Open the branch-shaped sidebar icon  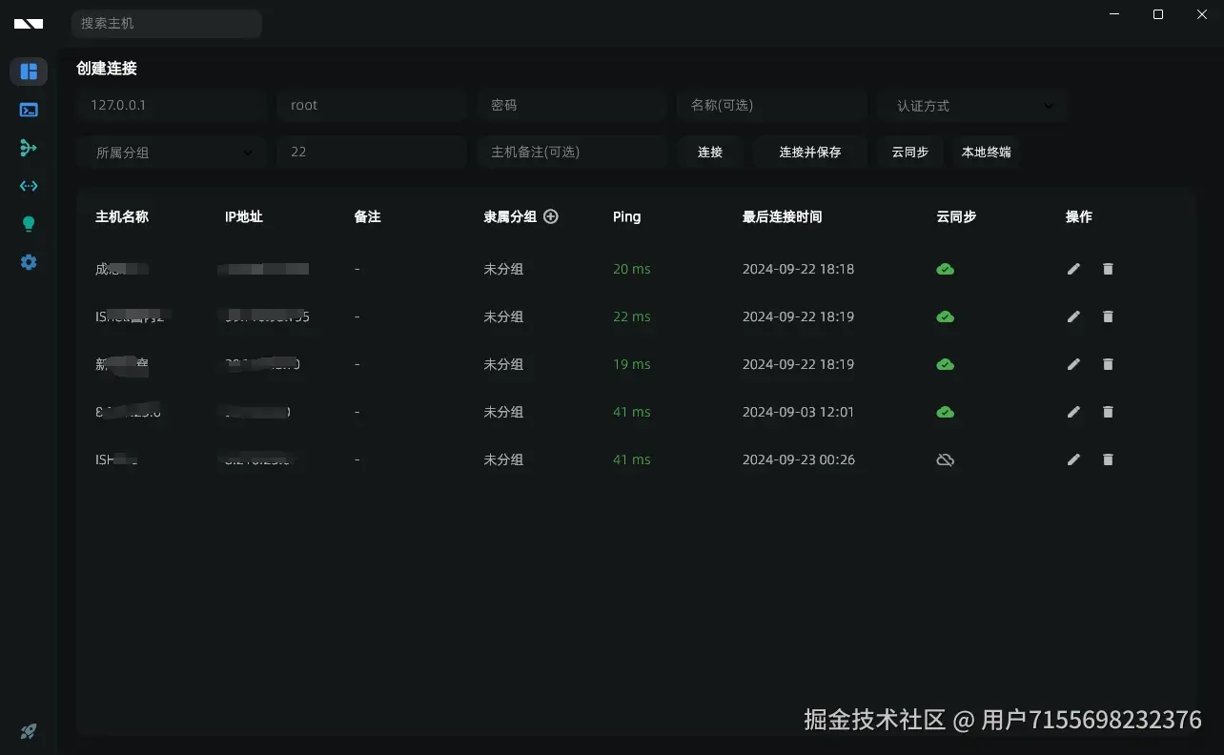coord(29,148)
